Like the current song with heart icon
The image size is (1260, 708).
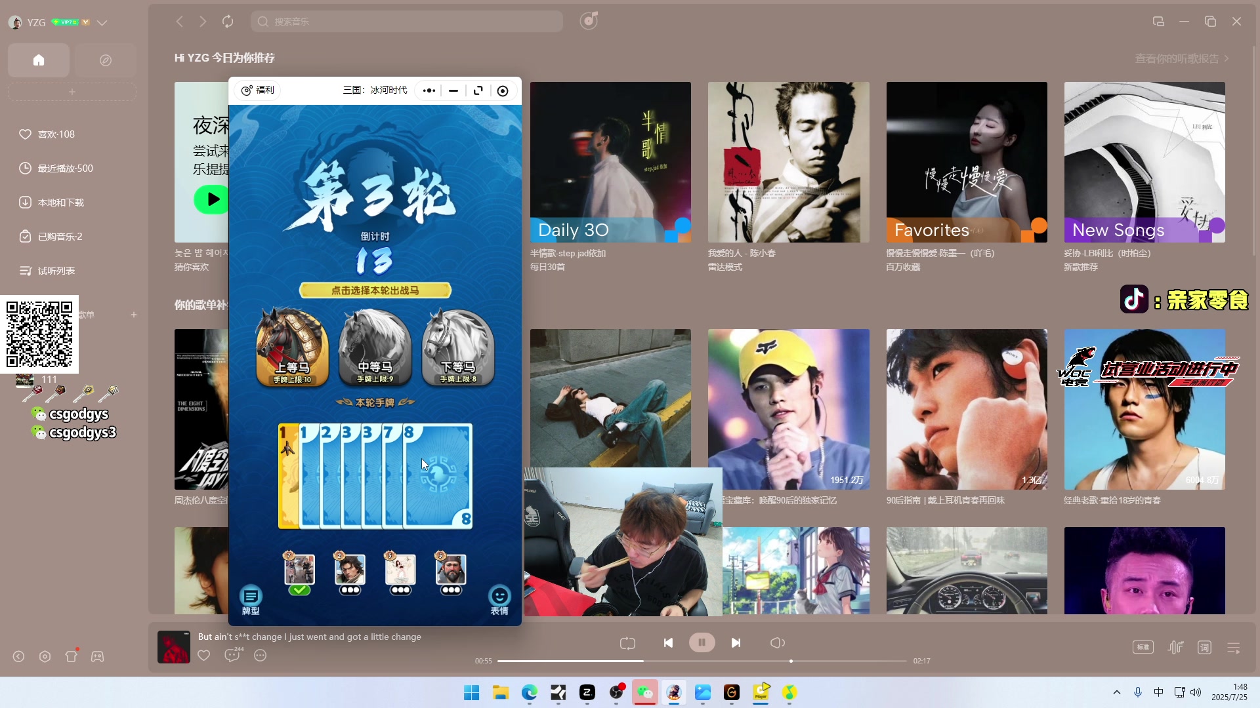pos(204,656)
